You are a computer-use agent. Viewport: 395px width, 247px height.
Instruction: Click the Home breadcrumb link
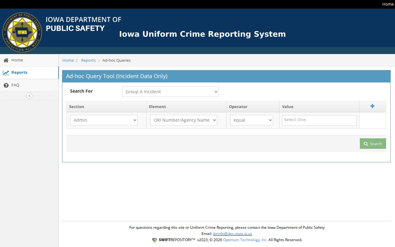coord(68,61)
